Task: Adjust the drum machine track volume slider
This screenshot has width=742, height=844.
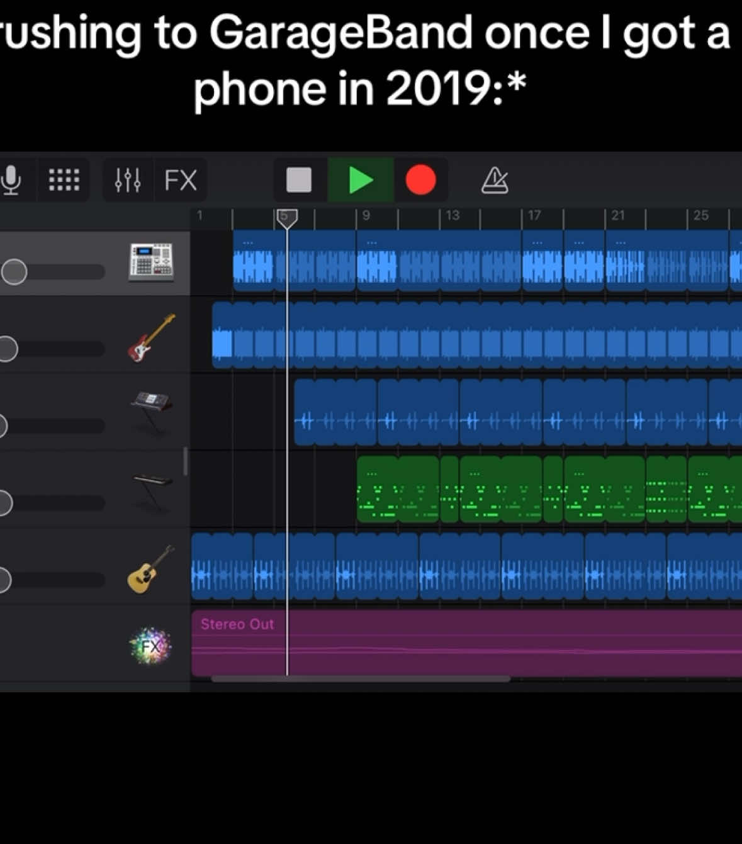Action: point(52,272)
